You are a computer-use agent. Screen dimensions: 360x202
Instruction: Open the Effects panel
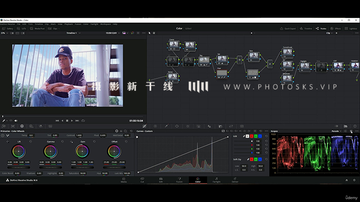coord(335,29)
